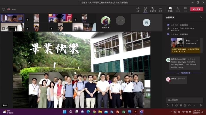Click the muted microphone tray icon
Image resolution: width=206 pixels, height=115 pixels.
[x=175, y=112]
